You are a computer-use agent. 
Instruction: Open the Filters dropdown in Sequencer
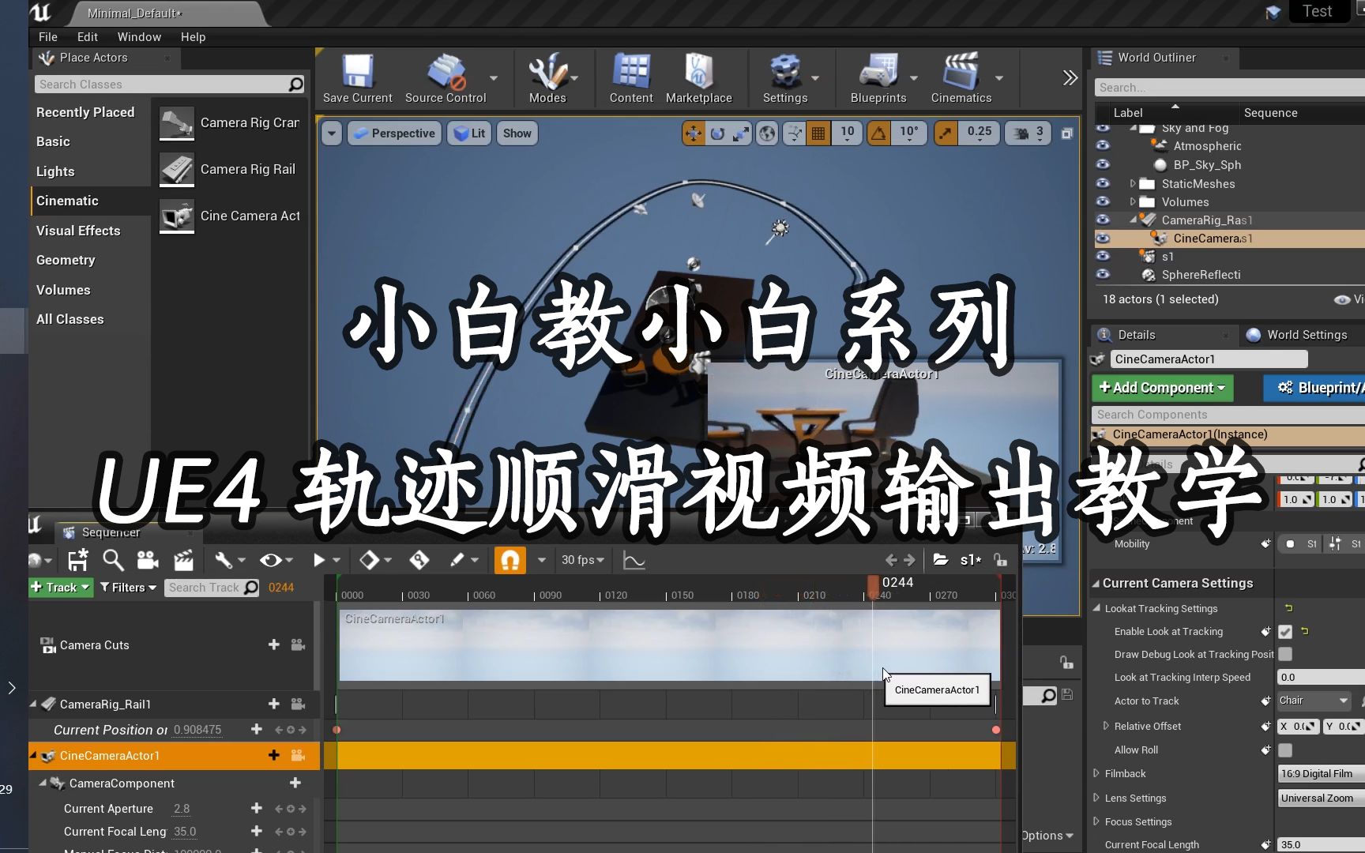tap(128, 587)
